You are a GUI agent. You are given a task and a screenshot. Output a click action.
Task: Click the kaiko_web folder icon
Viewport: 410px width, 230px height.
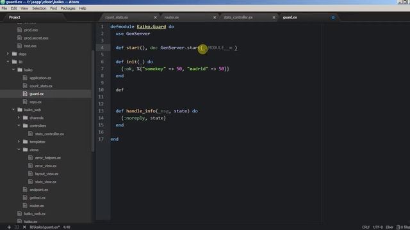pos(20,109)
